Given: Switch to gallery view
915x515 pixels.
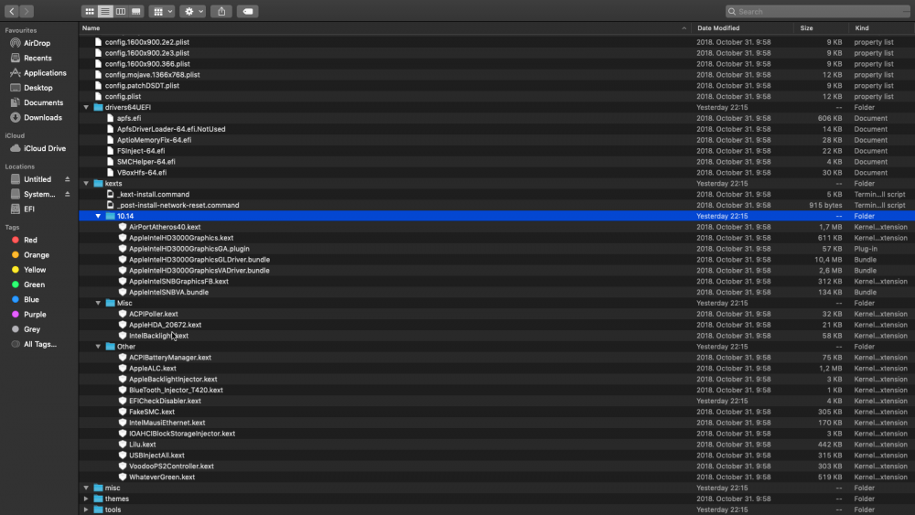Looking at the screenshot, I should click(136, 11).
